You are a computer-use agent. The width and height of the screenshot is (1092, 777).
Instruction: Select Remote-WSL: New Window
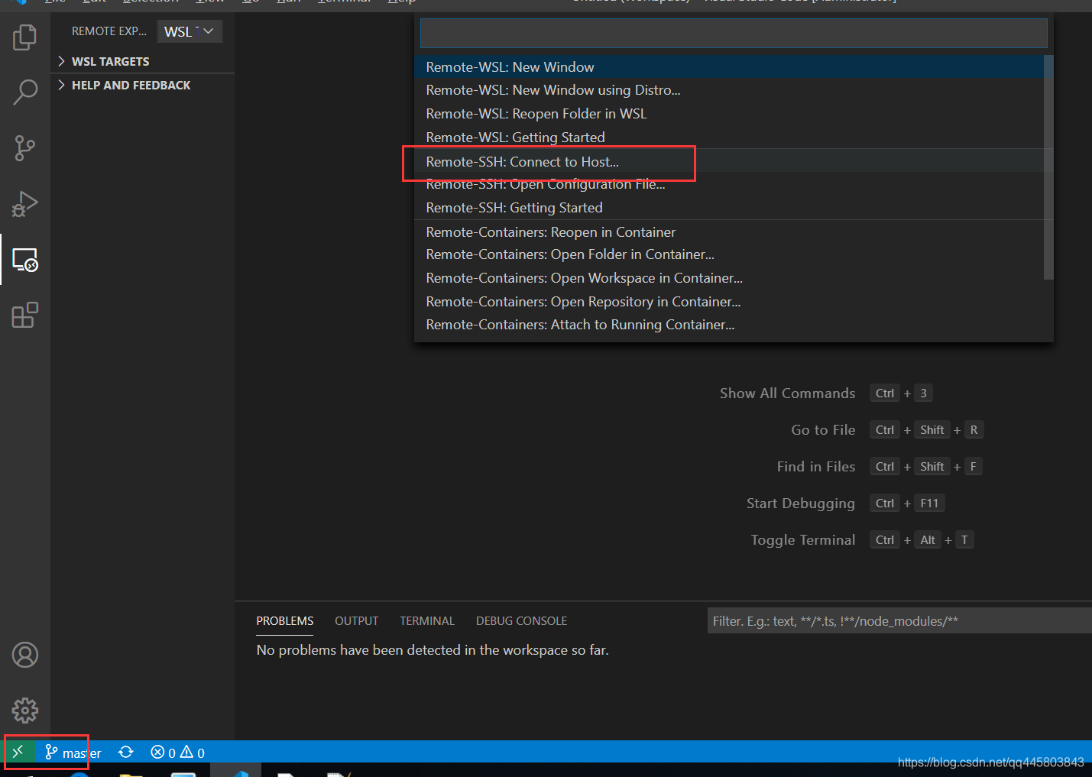point(729,67)
